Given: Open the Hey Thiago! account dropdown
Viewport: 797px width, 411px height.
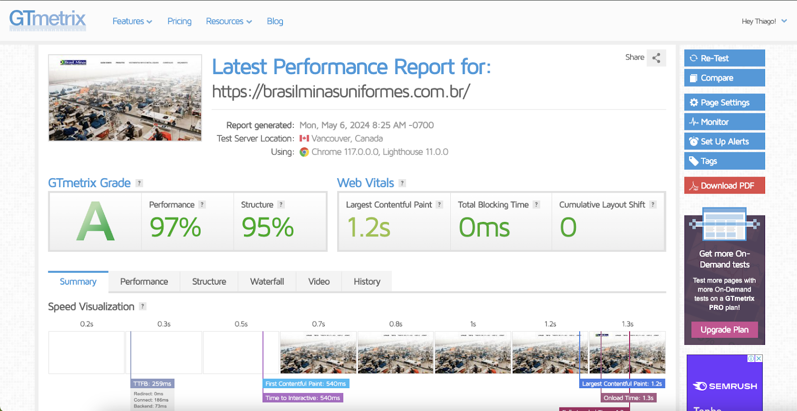Looking at the screenshot, I should click(x=764, y=21).
